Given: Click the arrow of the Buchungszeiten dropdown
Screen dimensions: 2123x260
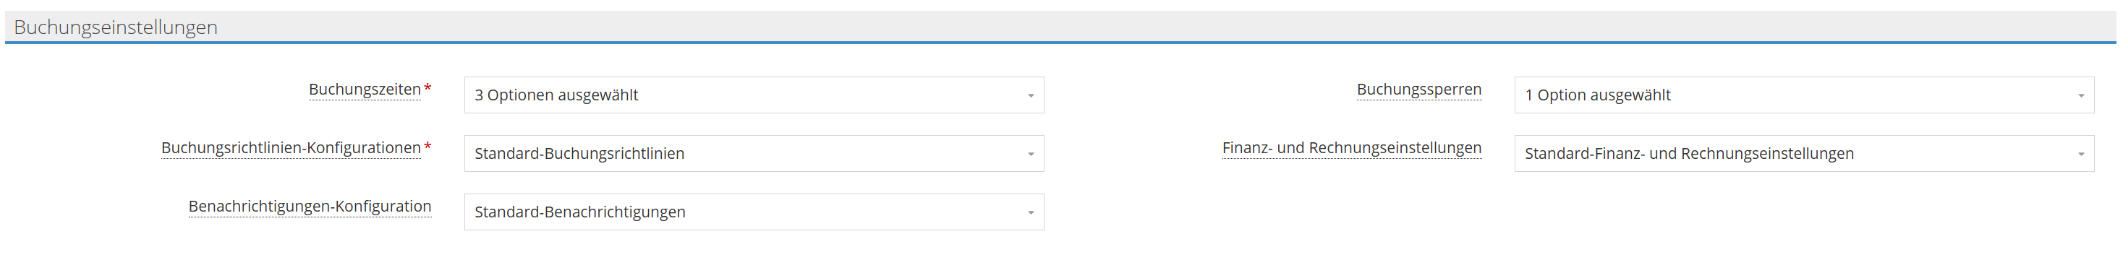Looking at the screenshot, I should click(1030, 95).
